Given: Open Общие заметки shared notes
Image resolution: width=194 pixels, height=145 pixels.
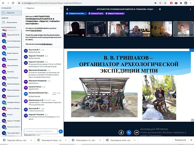Looking at the screenshot, I should point(12,22).
